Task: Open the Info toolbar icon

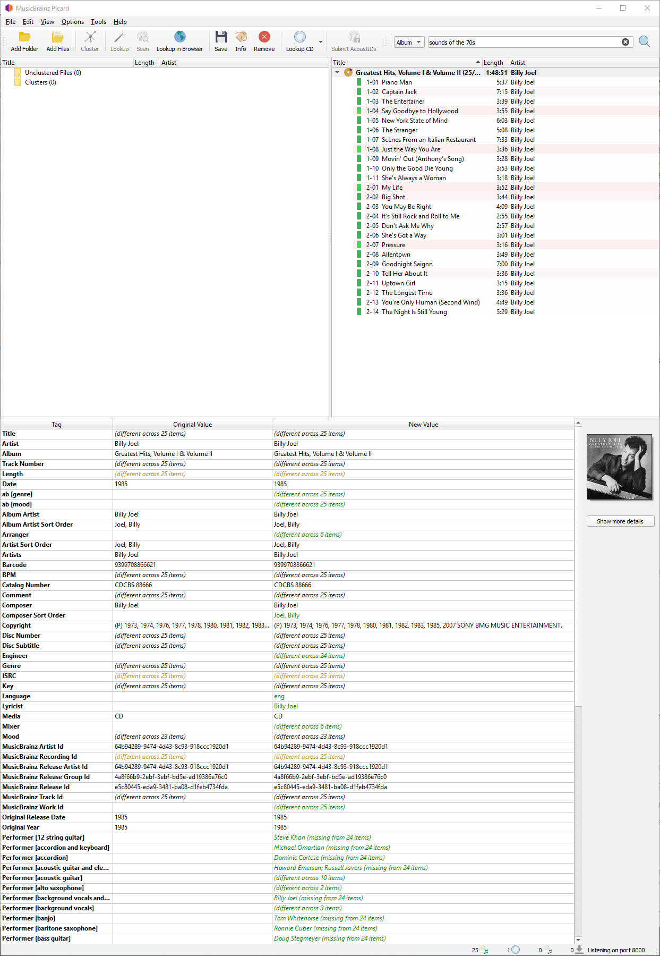Action: click(x=241, y=37)
